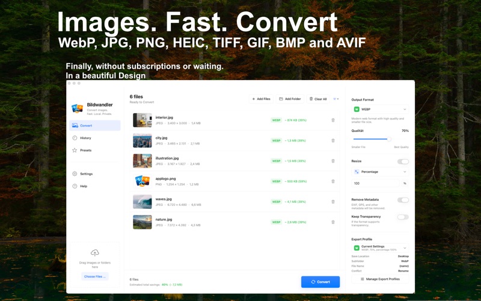The width and height of the screenshot is (481, 301).
Task: Select the city.jpg thumbnail
Action: point(142,140)
